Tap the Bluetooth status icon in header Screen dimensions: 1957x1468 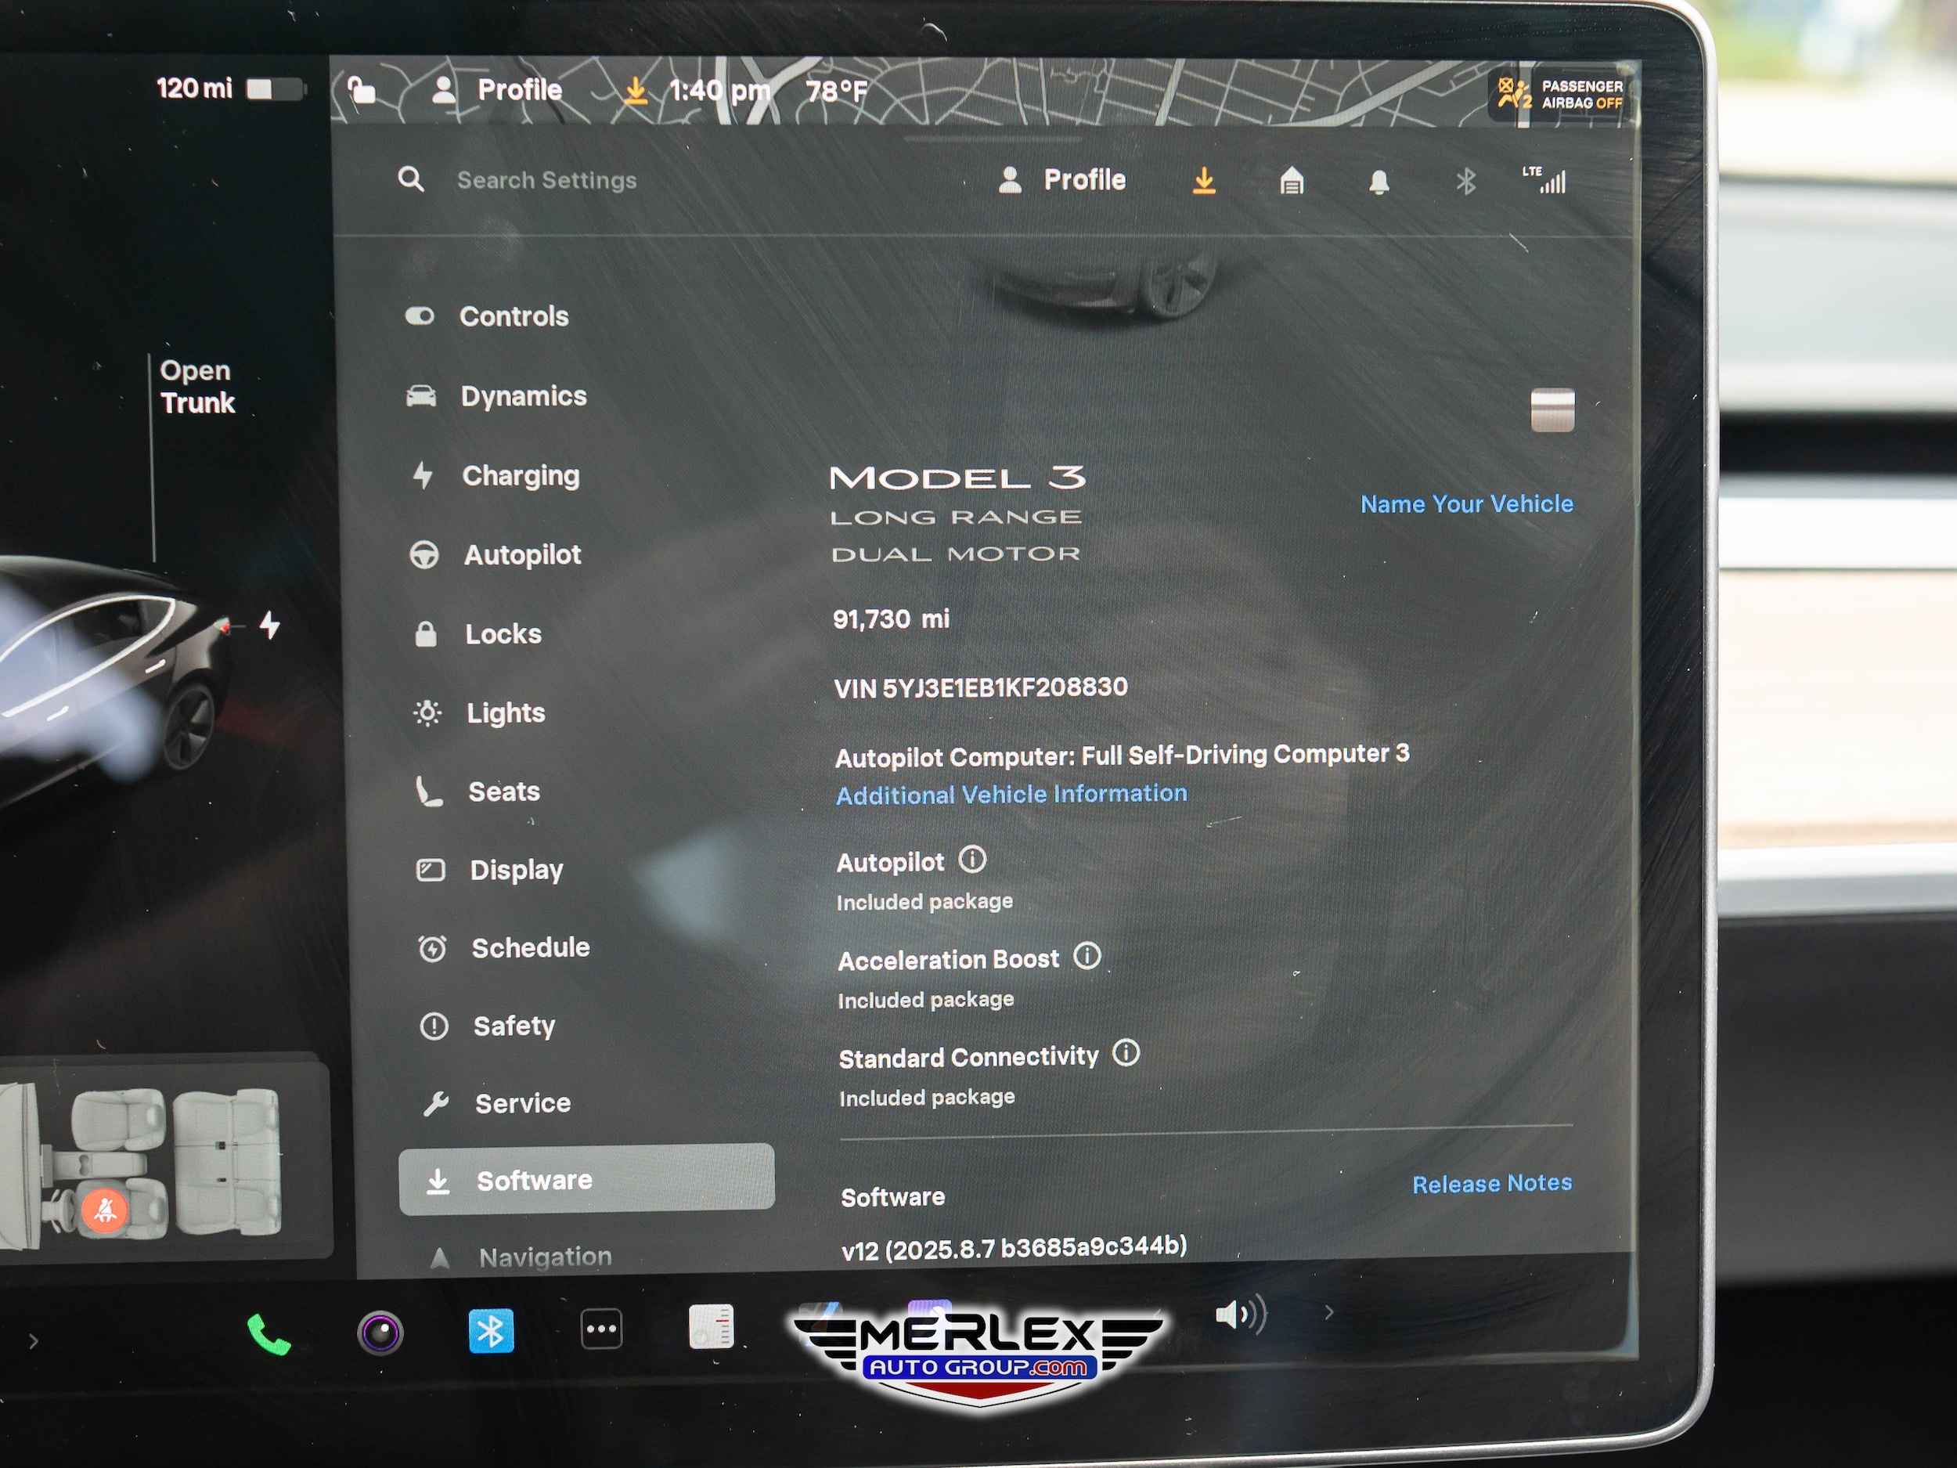(1465, 182)
